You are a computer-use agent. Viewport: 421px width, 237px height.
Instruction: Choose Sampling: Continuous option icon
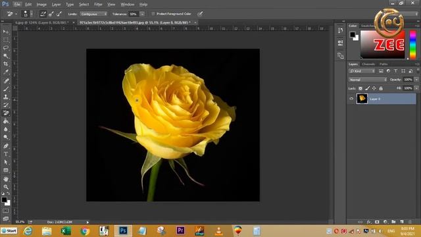click(x=43, y=14)
